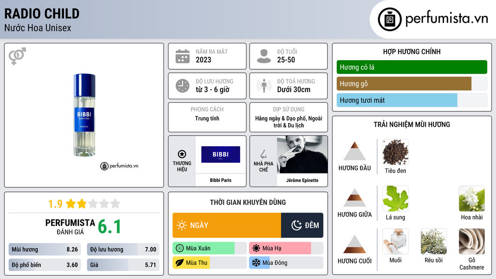Click the perfumista.vn site name in header
The height and width of the screenshot is (279, 496).
[447, 18]
